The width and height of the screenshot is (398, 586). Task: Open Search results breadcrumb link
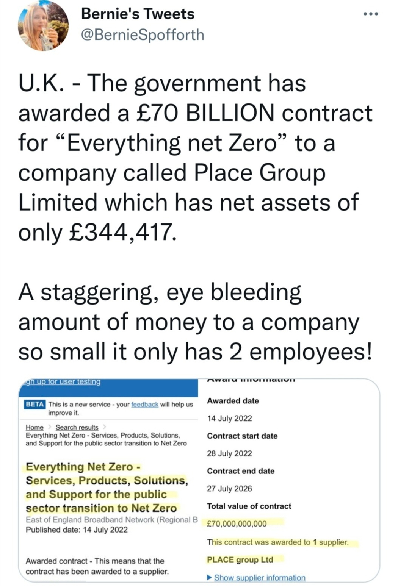coord(77,427)
